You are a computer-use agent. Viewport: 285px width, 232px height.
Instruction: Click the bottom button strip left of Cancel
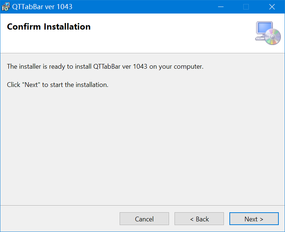pos(60,219)
